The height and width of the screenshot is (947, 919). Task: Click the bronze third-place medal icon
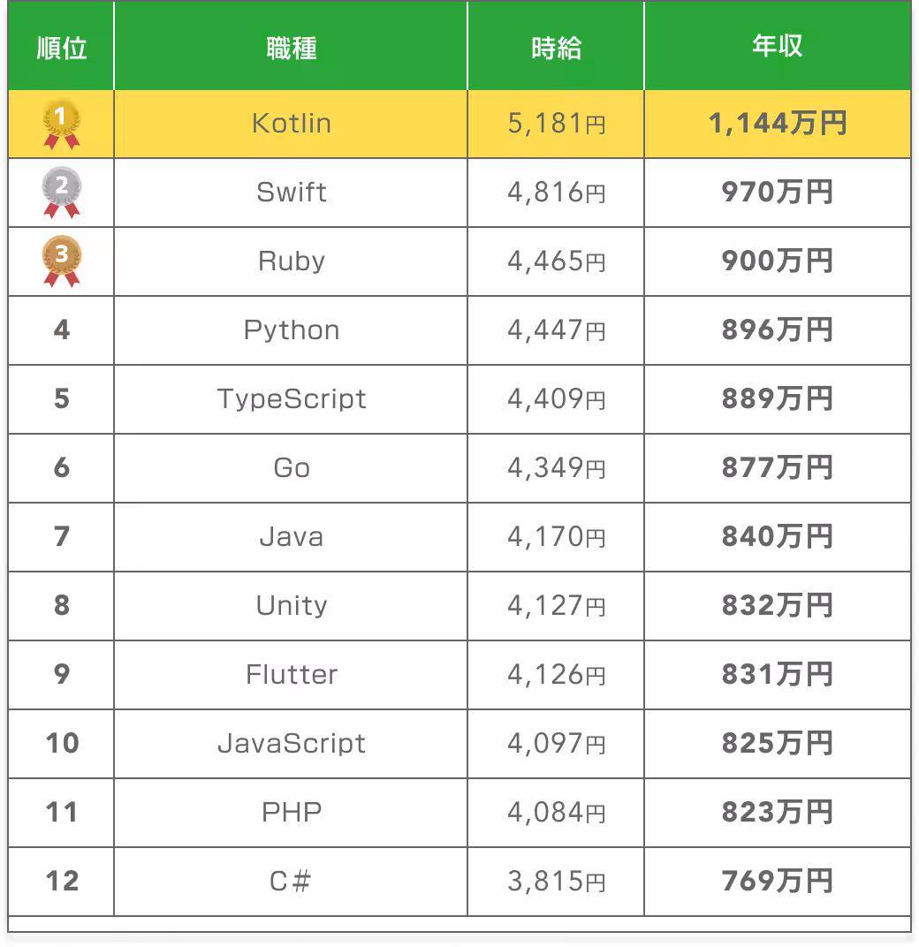[61, 261]
